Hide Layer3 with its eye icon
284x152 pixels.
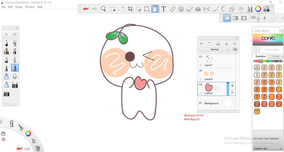pos(201,71)
